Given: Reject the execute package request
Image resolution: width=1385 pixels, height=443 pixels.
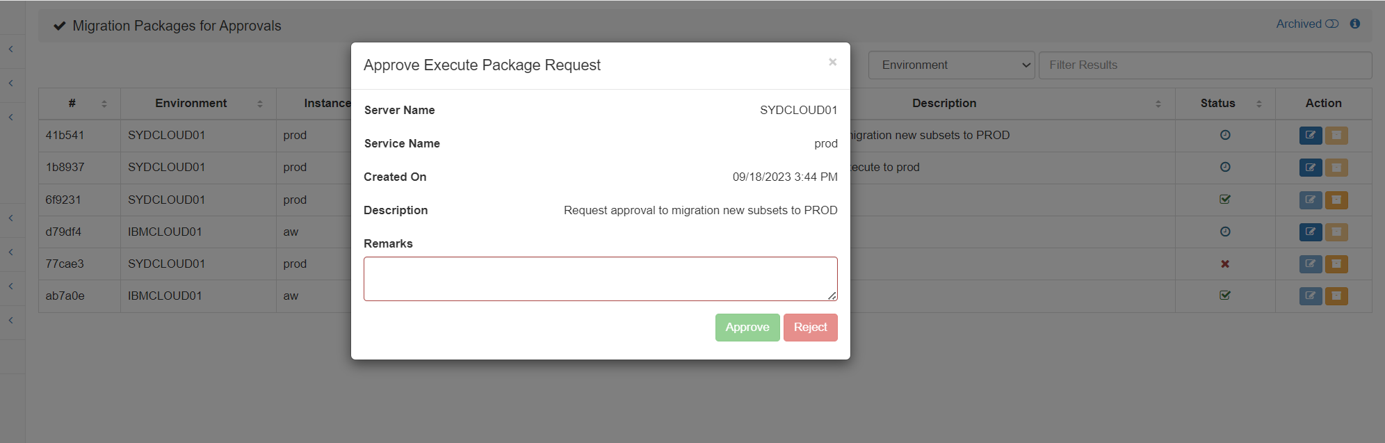Looking at the screenshot, I should tap(810, 327).
